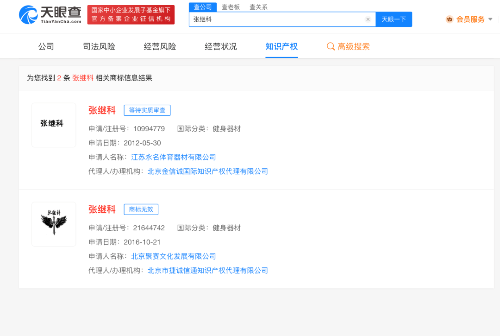Screen dimensions: 500x336
Task: Select the 查关系 search tab
Action: coord(258,7)
